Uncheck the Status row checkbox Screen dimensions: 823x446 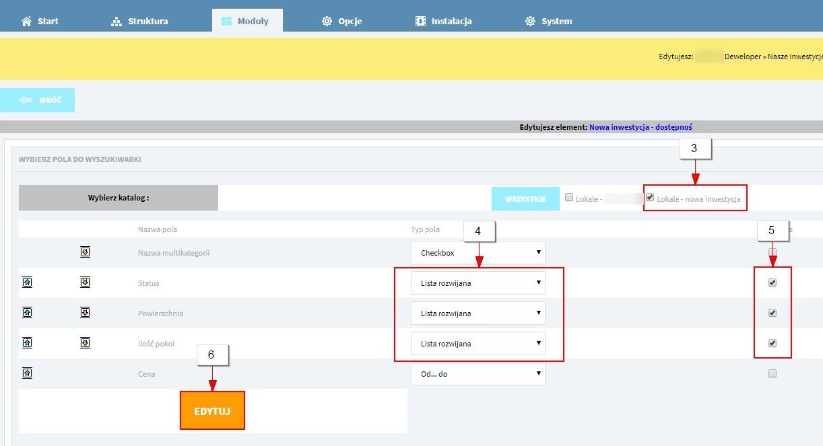click(x=772, y=283)
